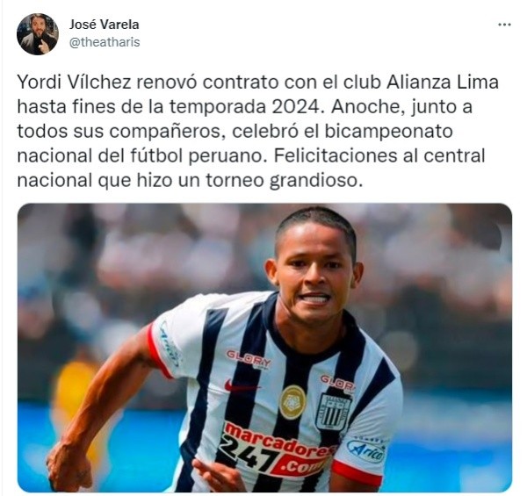Viewport: 527px width, 496px height.
Task: Click the Arico logo on right sleeve
Action: pos(366,450)
